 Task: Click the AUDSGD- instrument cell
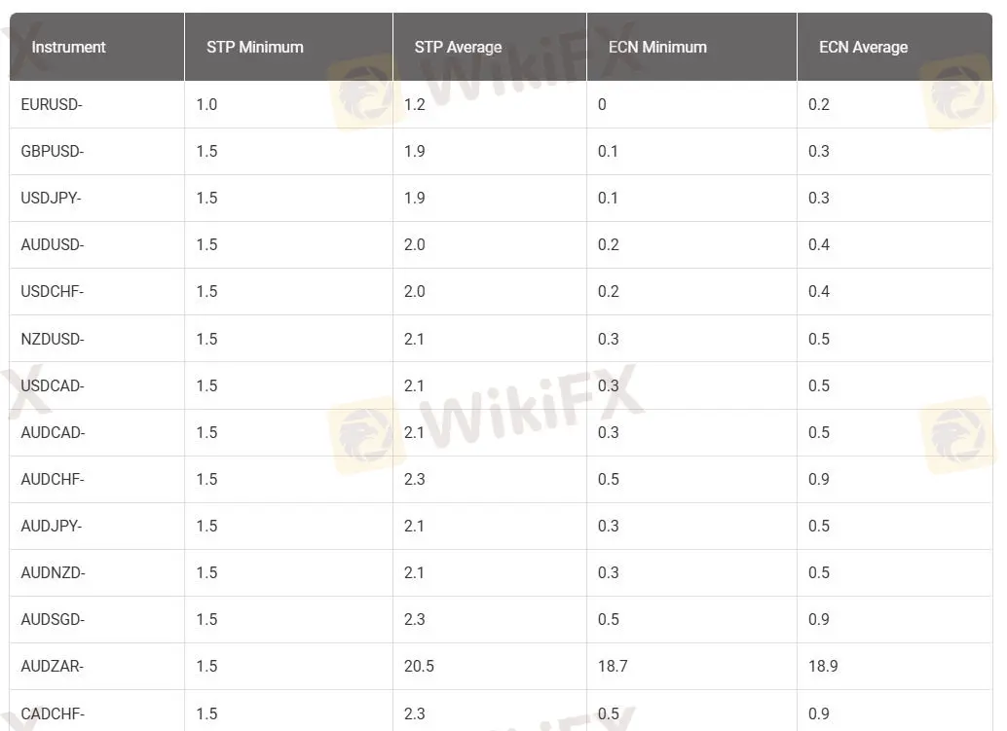pyautogui.click(x=53, y=619)
